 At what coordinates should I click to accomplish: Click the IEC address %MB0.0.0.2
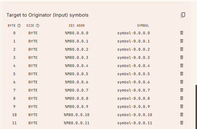(77, 49)
